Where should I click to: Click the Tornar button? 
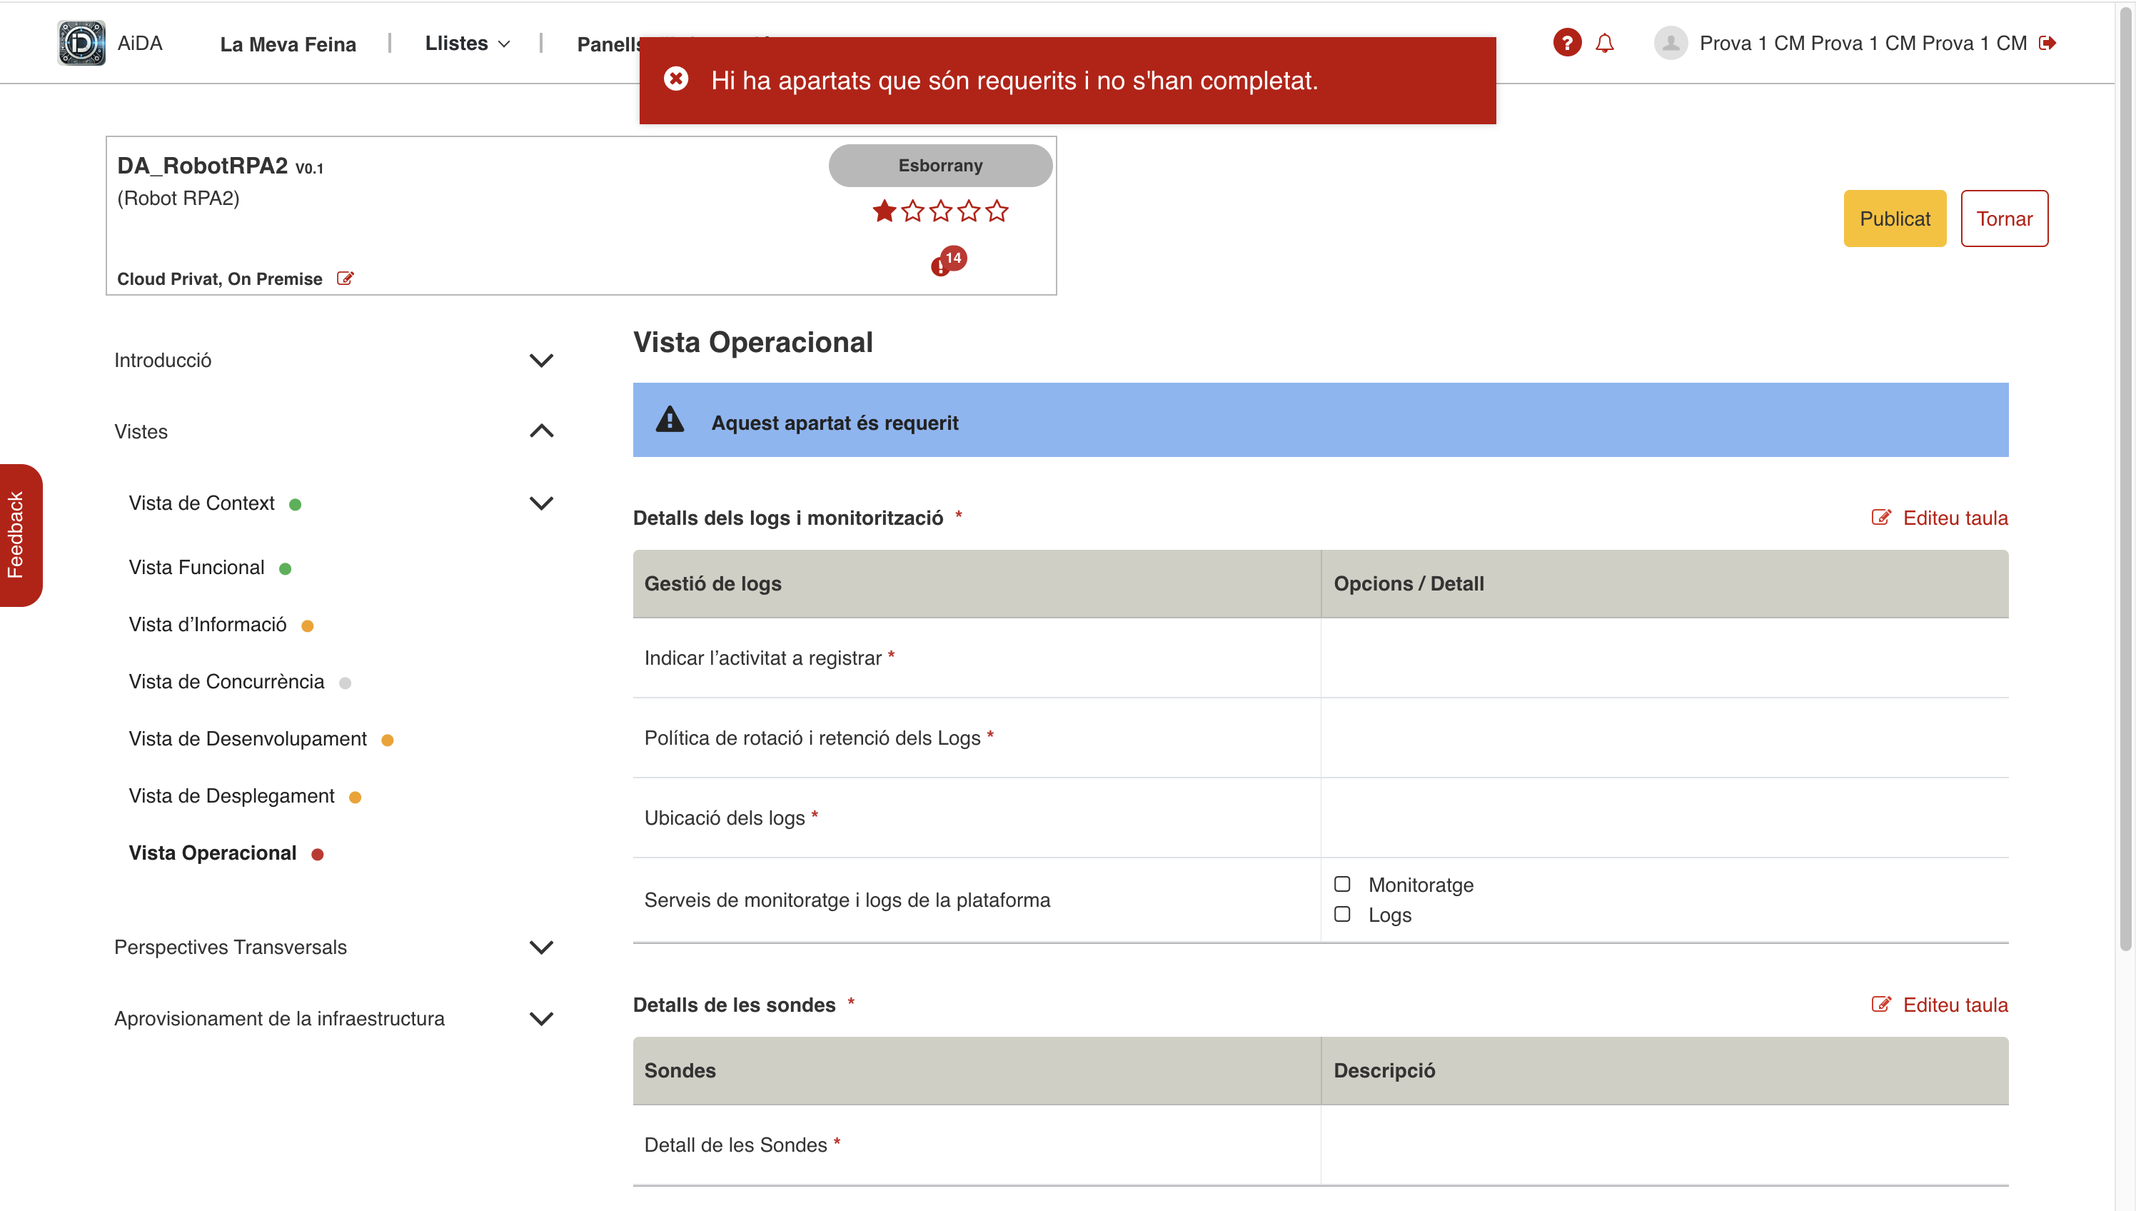[x=2005, y=218]
